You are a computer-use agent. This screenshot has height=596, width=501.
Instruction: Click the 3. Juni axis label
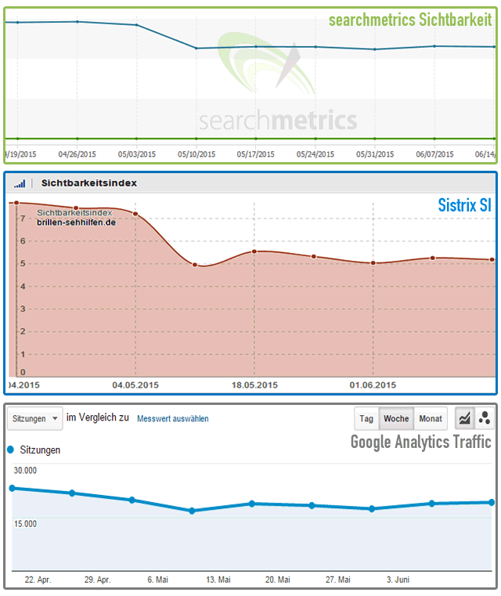point(398,580)
